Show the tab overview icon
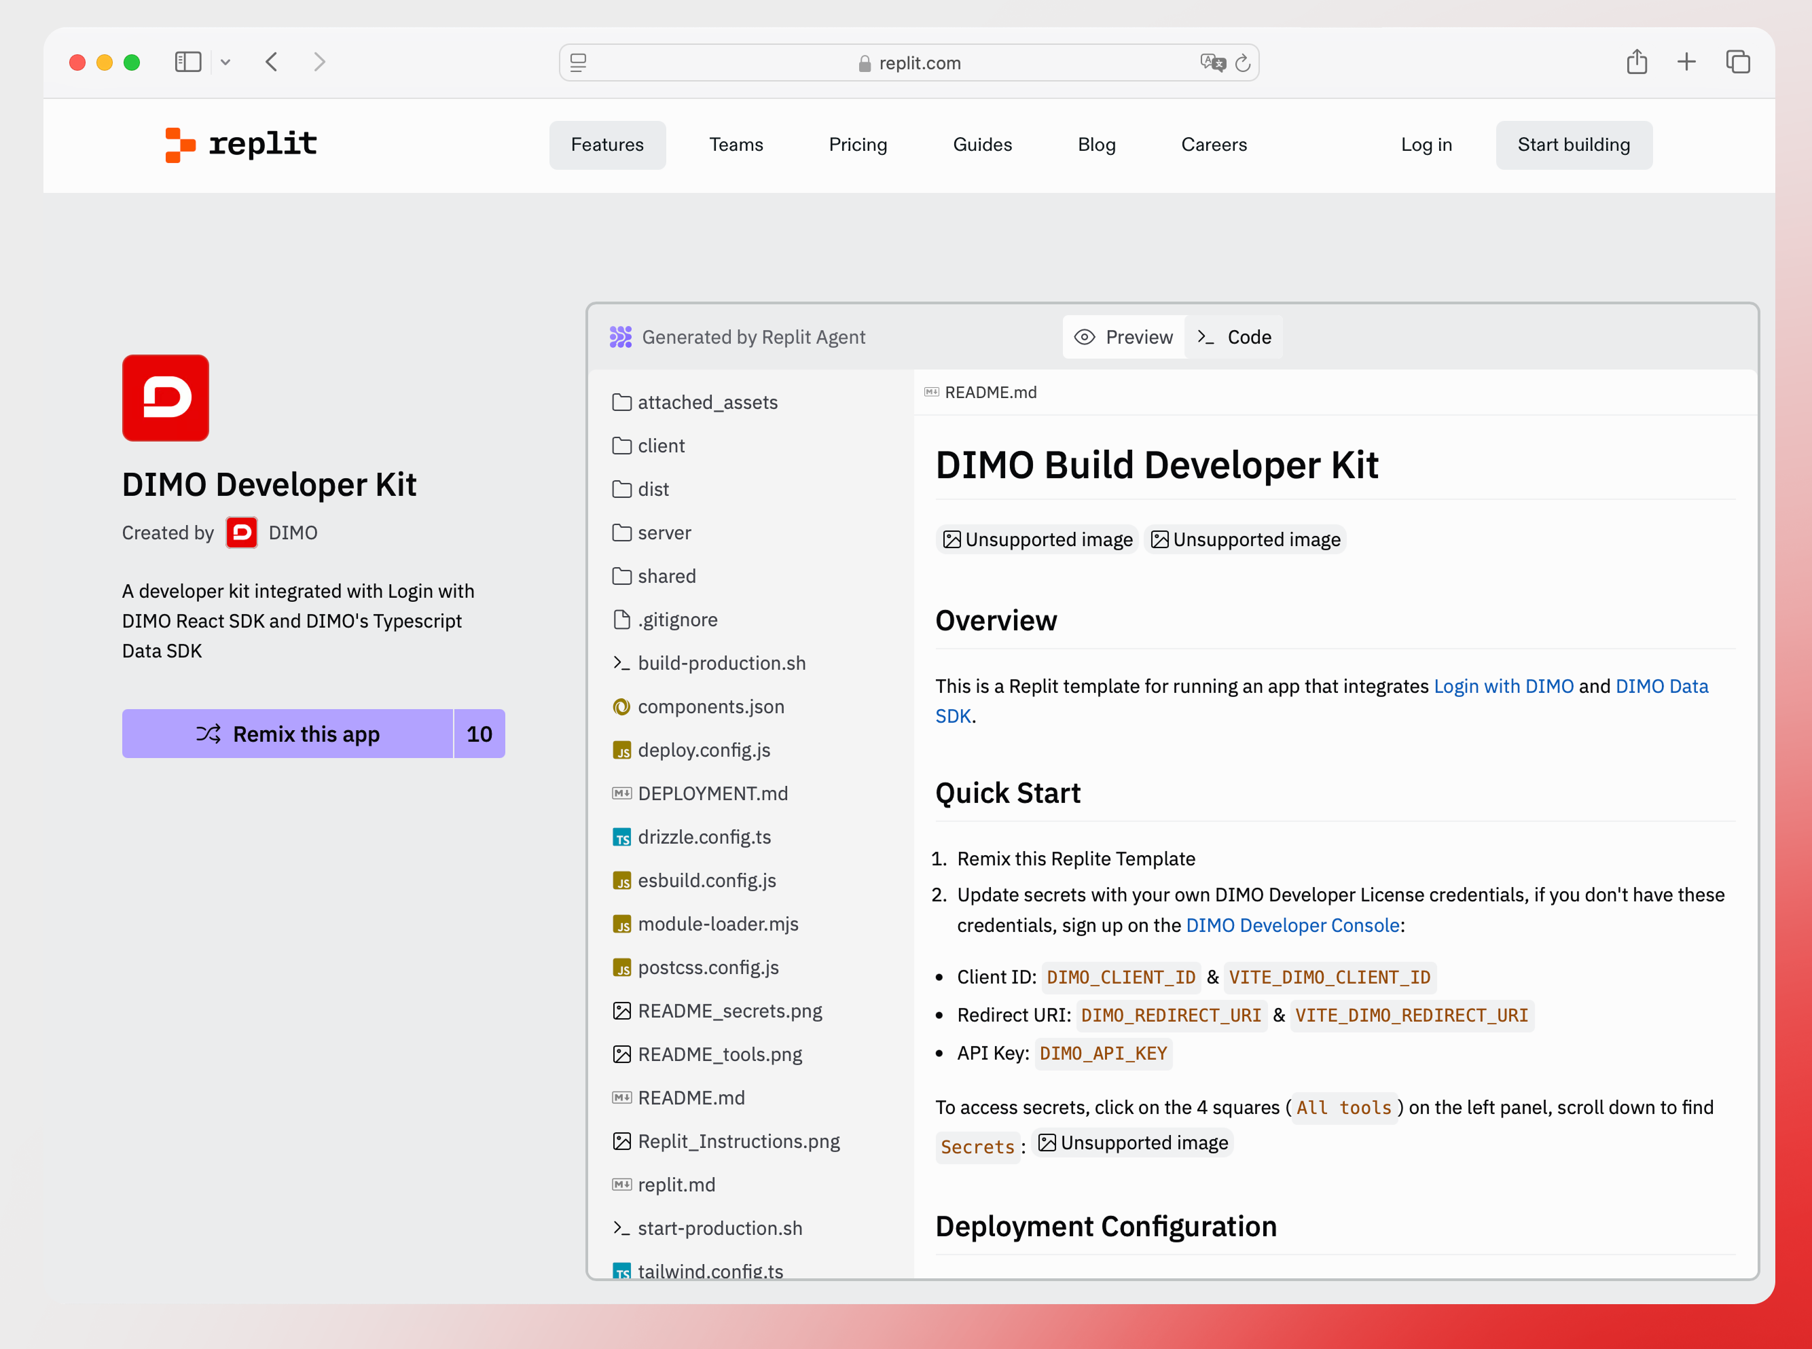Image resolution: width=1812 pixels, height=1349 pixels. point(1738,62)
